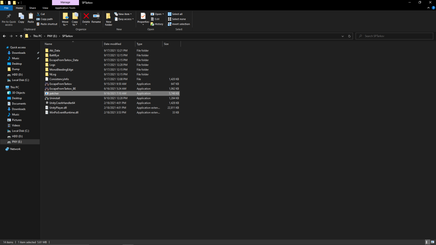Select 3D Objects in navigation pane
Image resolution: width=436 pixels, height=245 pixels.
(18, 93)
